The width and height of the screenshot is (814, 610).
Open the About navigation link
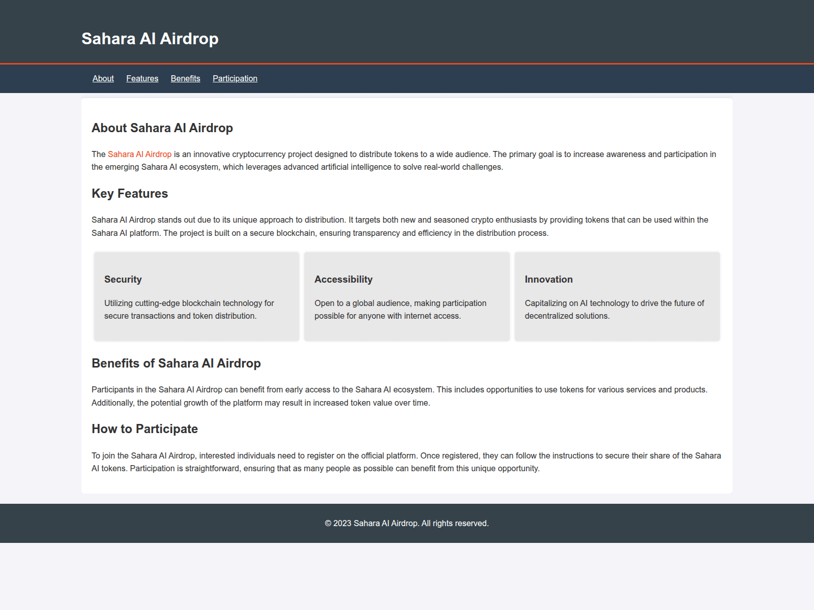pos(103,78)
